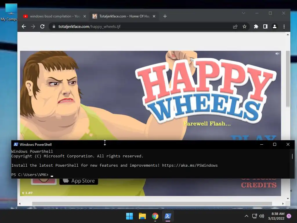Click the Chrome forward arrow

pyautogui.click(x=33, y=26)
